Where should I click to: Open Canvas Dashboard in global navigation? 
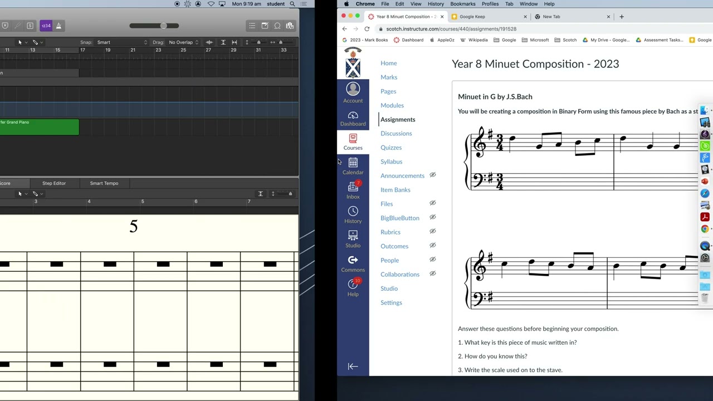tap(353, 119)
